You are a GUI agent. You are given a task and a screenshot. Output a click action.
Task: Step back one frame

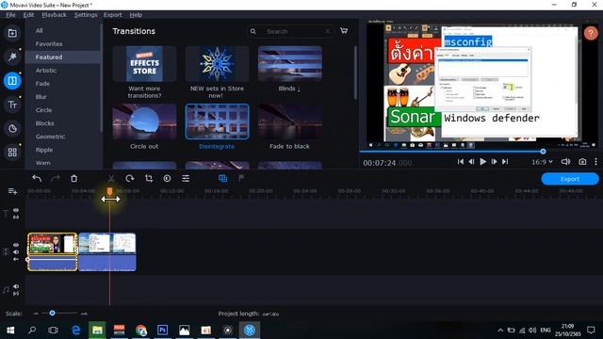pyautogui.click(x=471, y=162)
